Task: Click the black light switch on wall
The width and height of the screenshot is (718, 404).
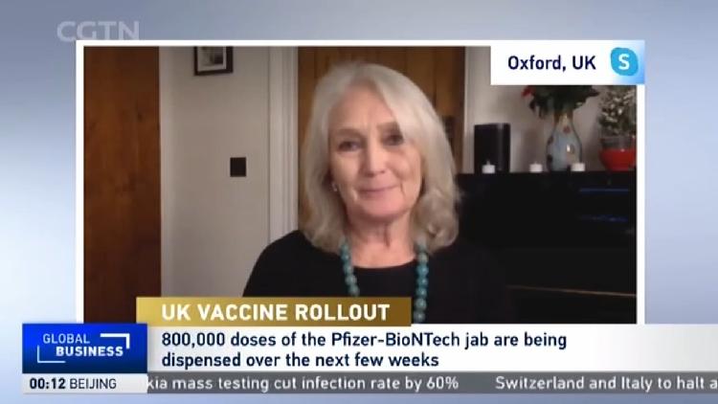Action: (237, 167)
